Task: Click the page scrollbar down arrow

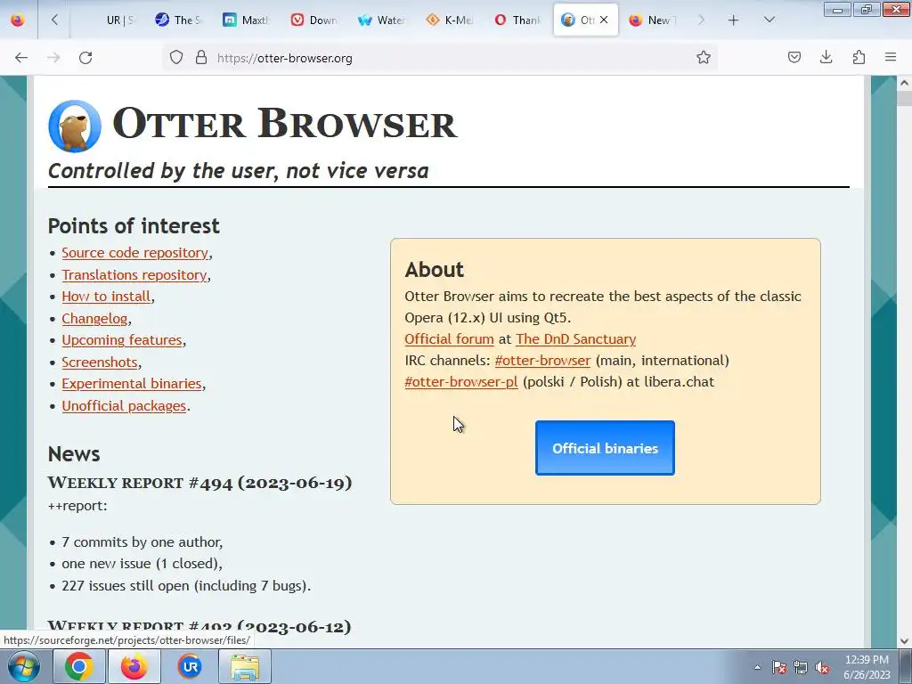Action: (904, 641)
